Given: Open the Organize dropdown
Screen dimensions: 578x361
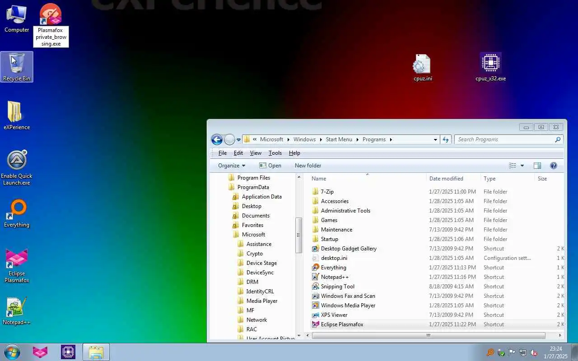Looking at the screenshot, I should coord(232,166).
